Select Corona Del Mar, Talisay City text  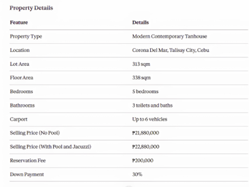(164, 50)
